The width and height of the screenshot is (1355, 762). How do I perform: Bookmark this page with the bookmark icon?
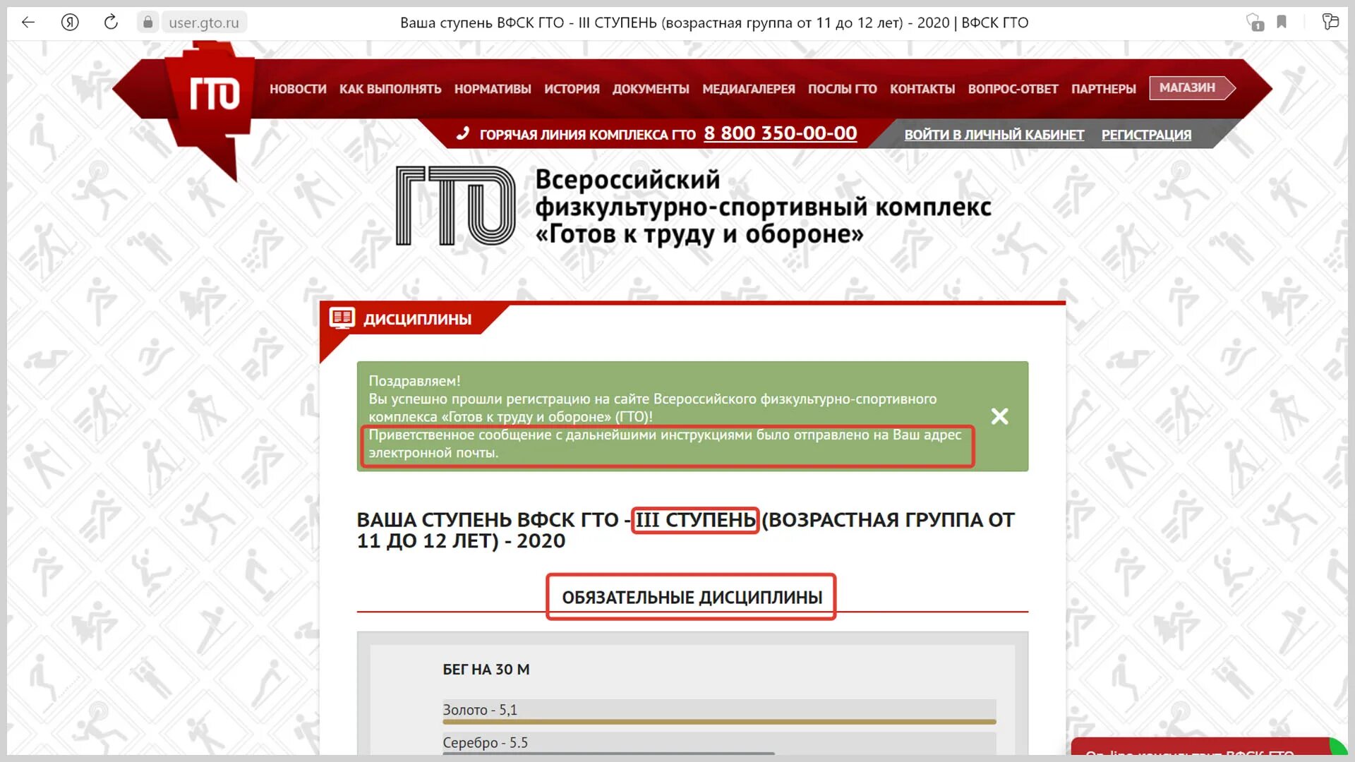tap(1282, 22)
